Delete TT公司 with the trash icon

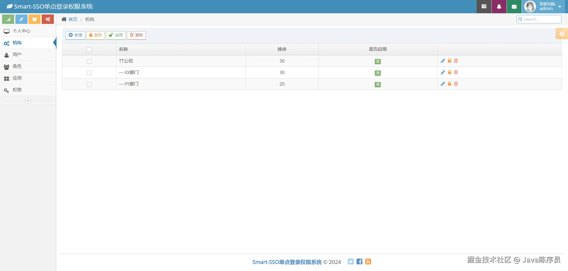coord(456,61)
